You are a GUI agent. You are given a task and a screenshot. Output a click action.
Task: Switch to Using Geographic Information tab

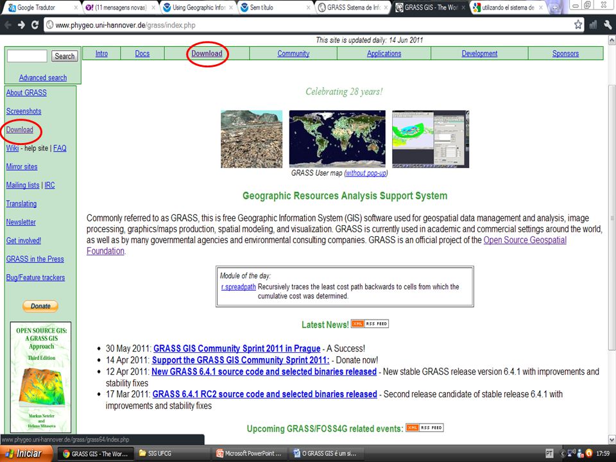tap(199, 8)
